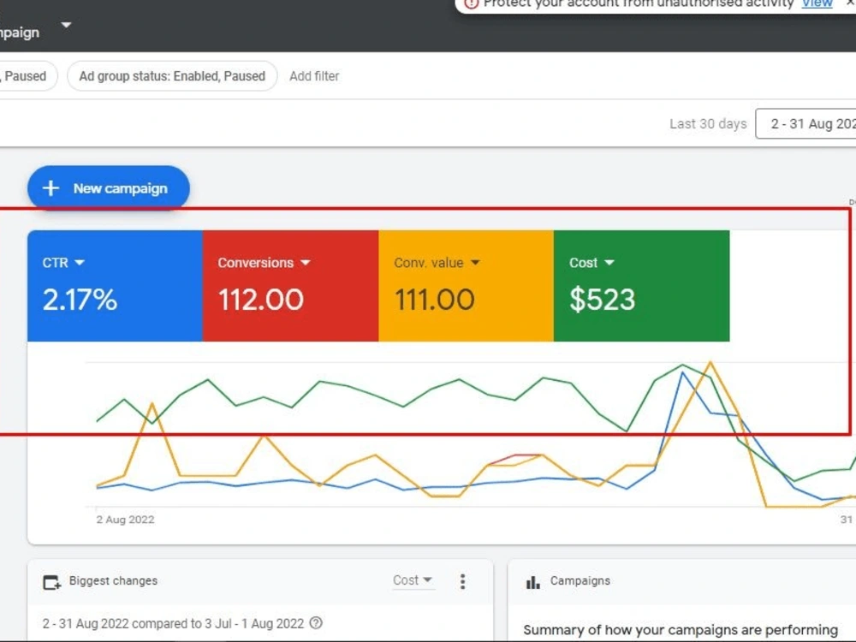Click Summary of how your campaigns text
This screenshot has height=642, width=856.
coord(681,630)
